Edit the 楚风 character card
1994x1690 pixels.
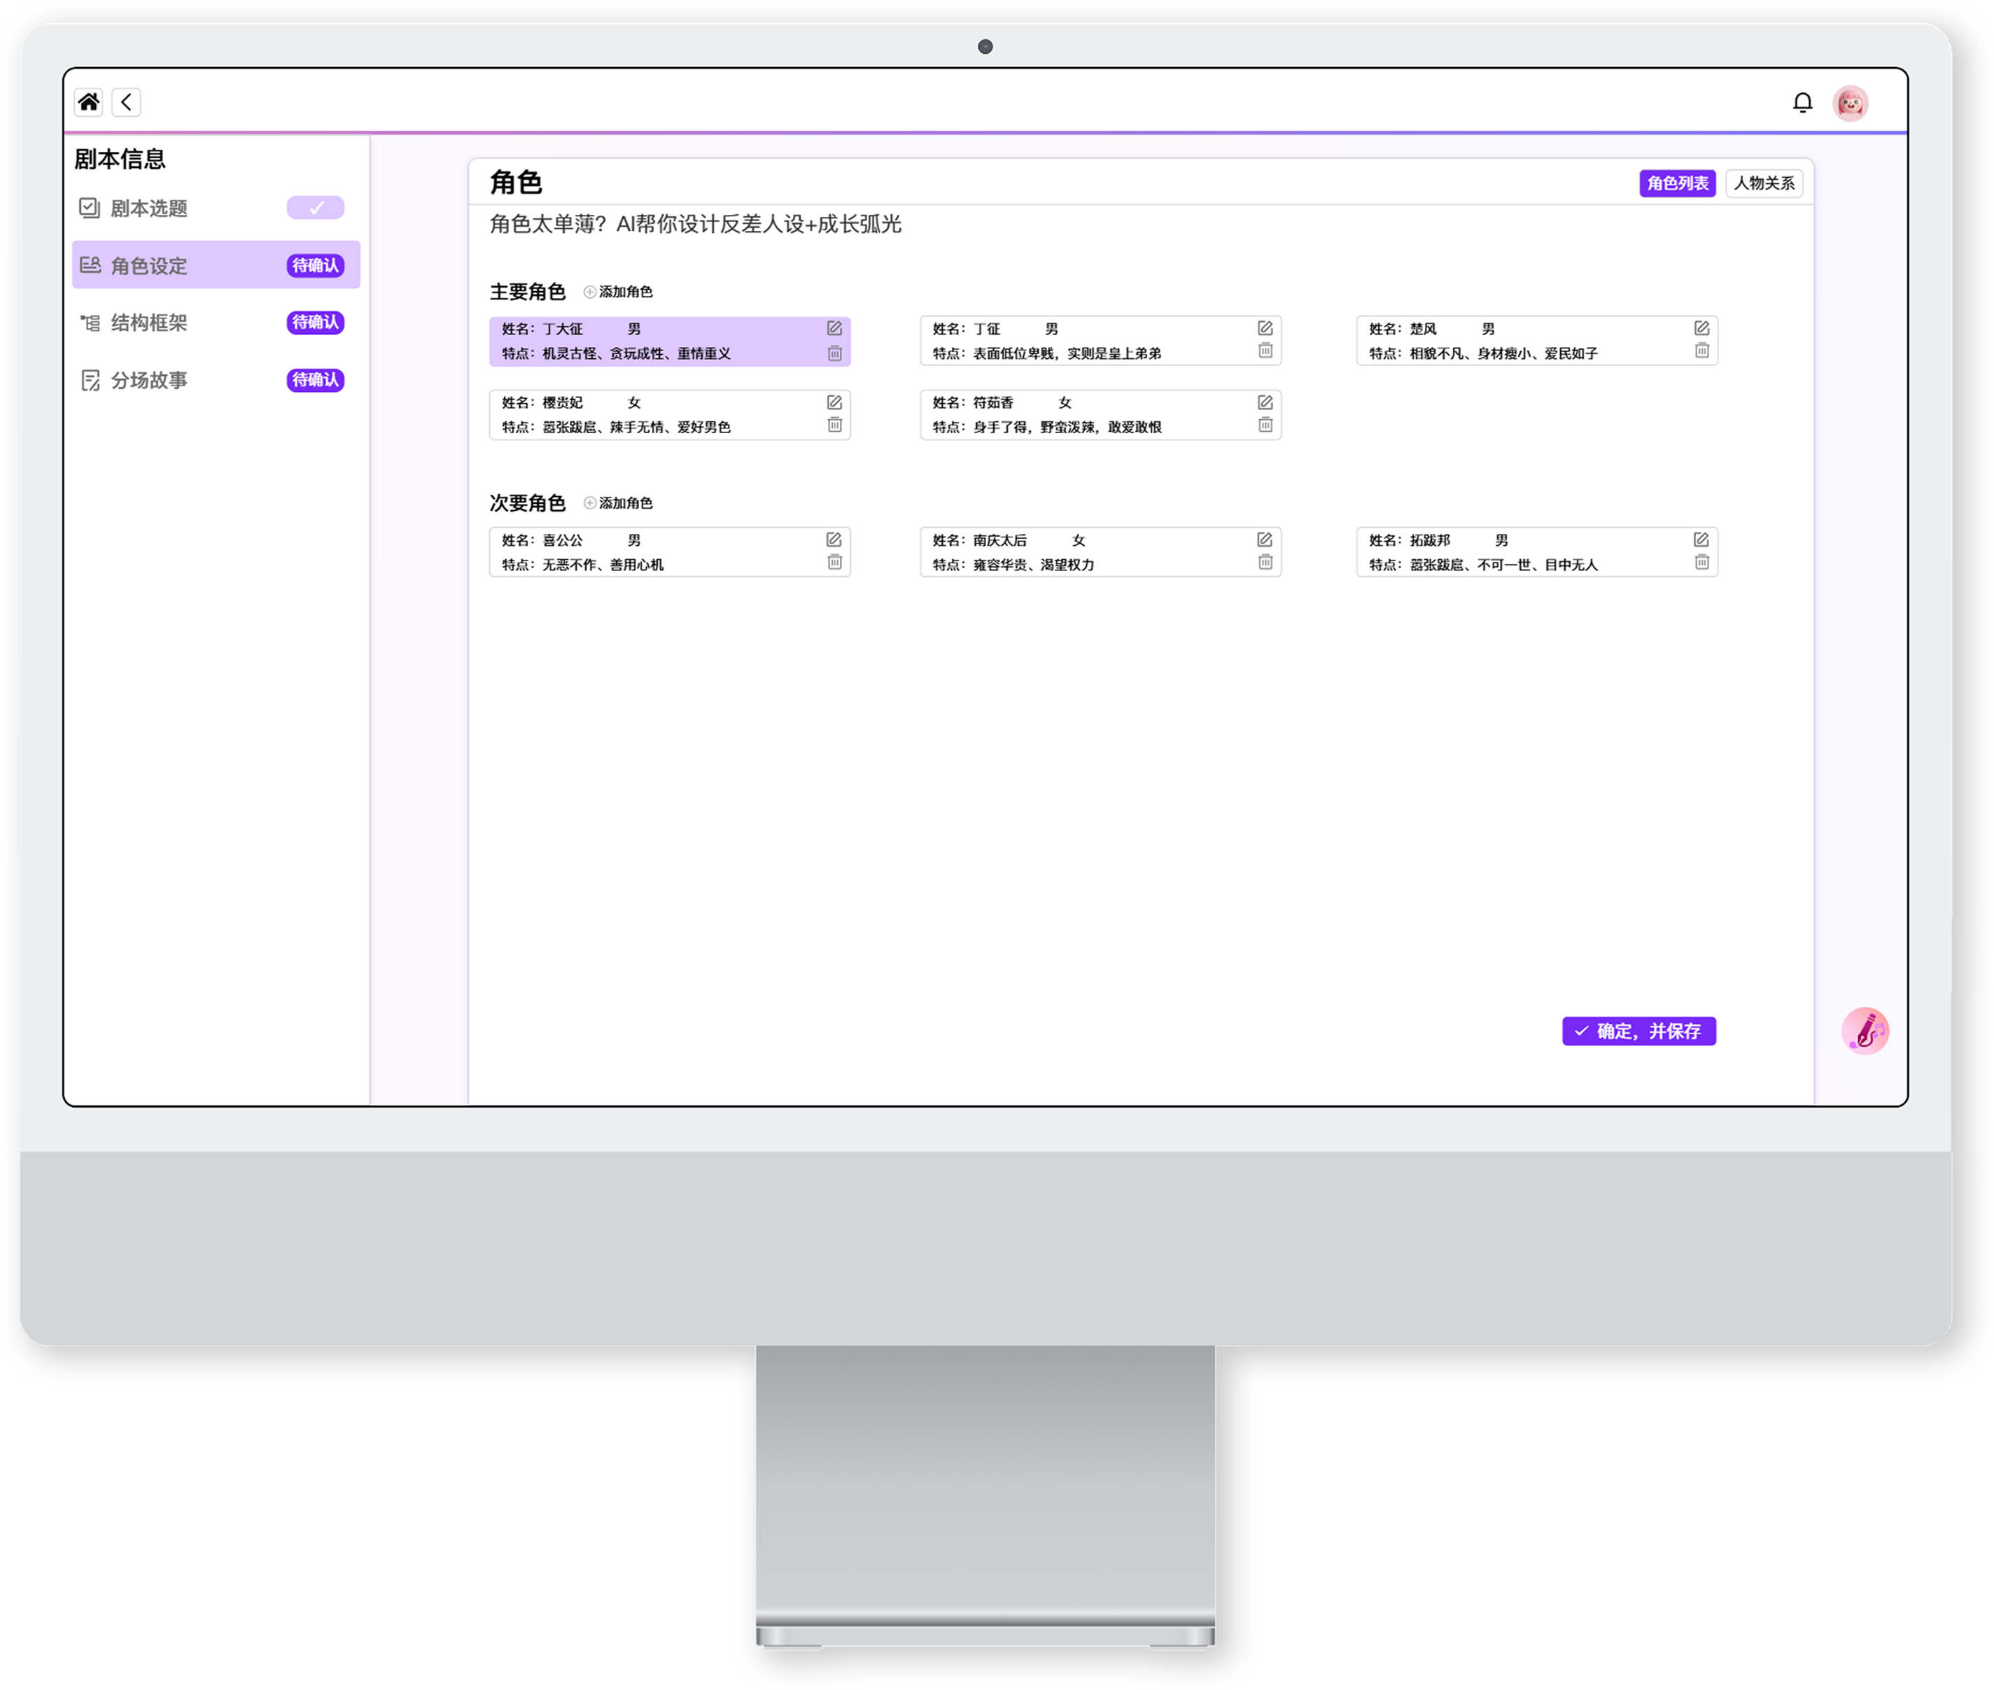[1701, 329]
